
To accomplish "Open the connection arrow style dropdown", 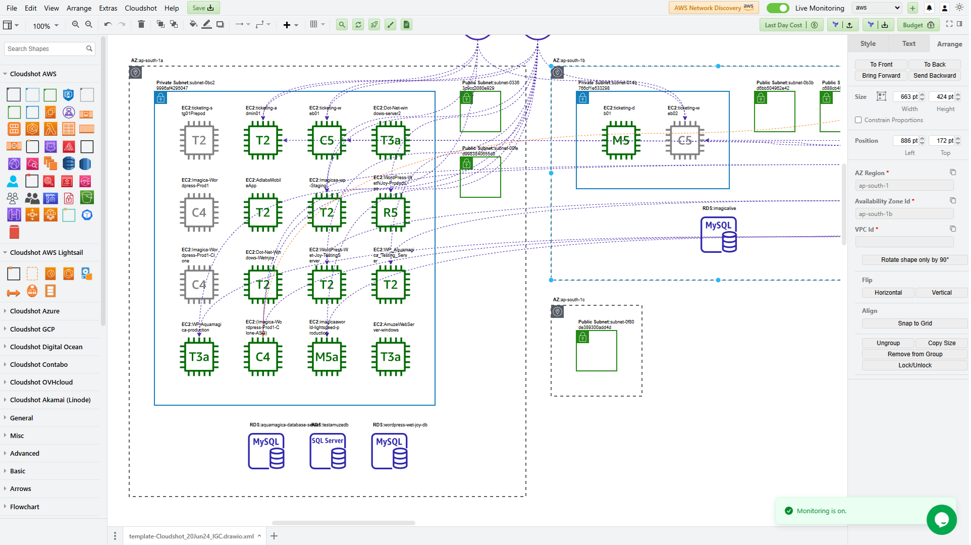I will [244, 25].
